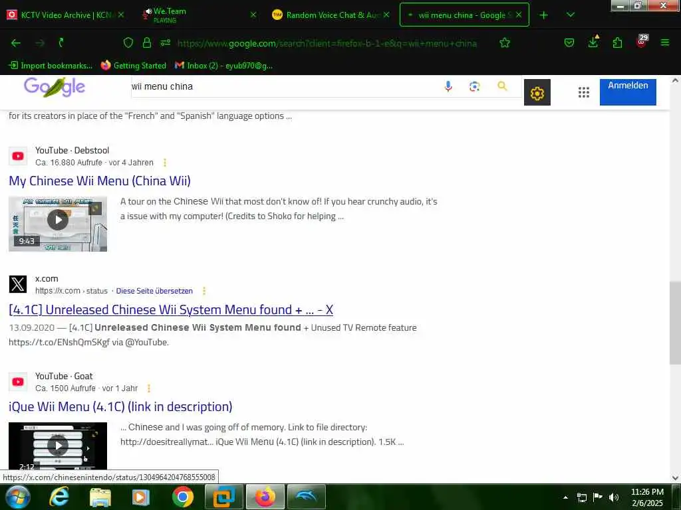Go back with the browser back arrow
This screenshot has width=681, height=510.
tap(16, 43)
